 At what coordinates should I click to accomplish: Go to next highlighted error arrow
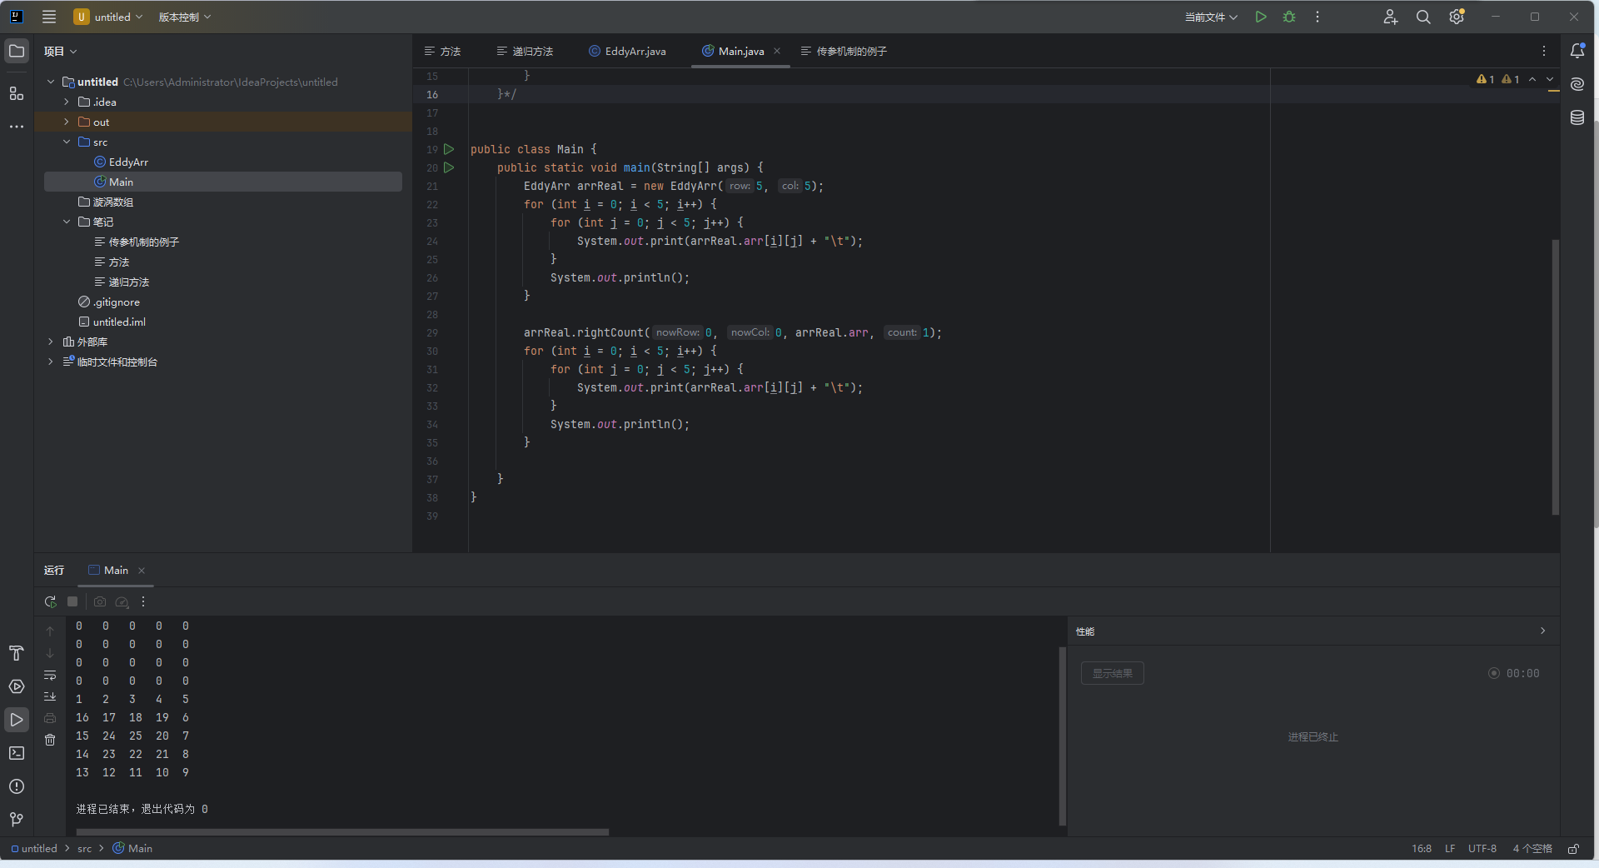(1550, 79)
